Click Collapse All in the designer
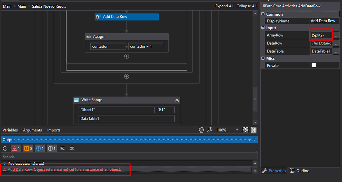Image resolution: width=342 pixels, height=182 pixels. [246, 6]
